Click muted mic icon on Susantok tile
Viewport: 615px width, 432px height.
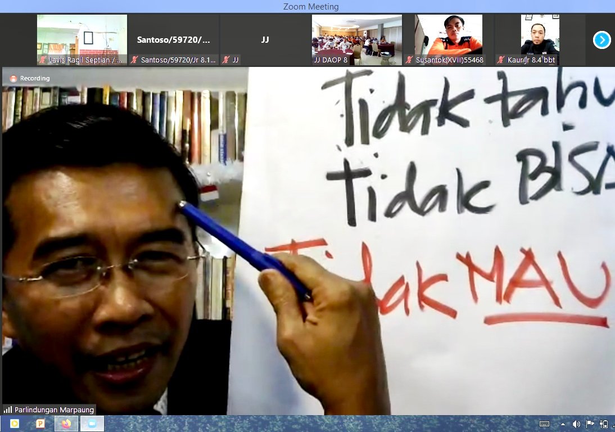[409, 60]
